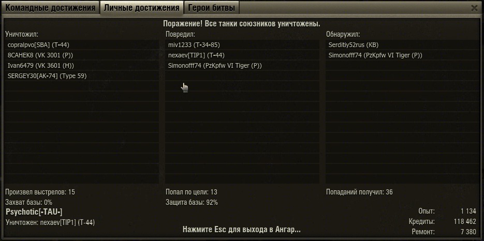The width and height of the screenshot is (484, 241).
Task: Click Serditiy52rus (КВ) in spotted list
Action: tap(403, 45)
